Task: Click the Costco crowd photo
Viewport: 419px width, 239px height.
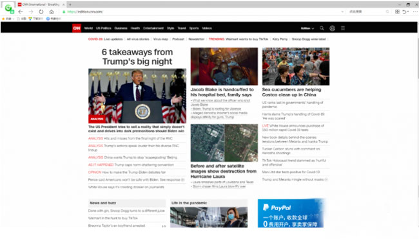Action: [296, 66]
